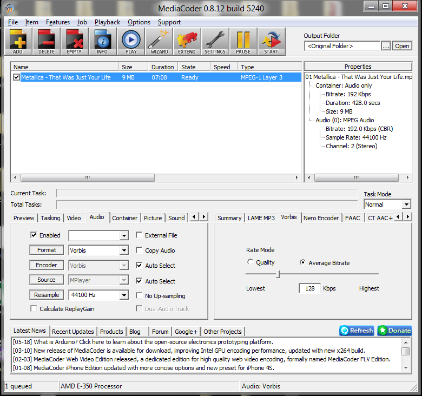
Task: Switch to the Container tab
Action: click(125, 218)
